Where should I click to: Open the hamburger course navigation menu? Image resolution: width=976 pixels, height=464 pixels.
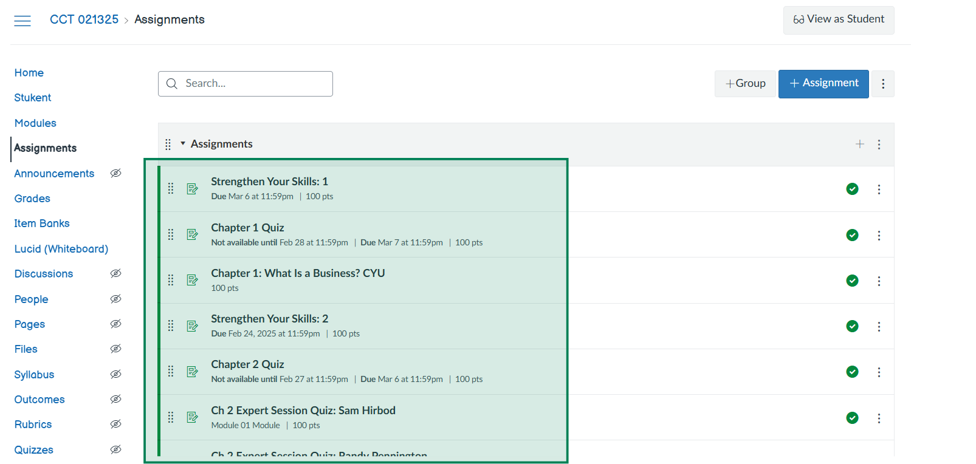click(x=22, y=21)
